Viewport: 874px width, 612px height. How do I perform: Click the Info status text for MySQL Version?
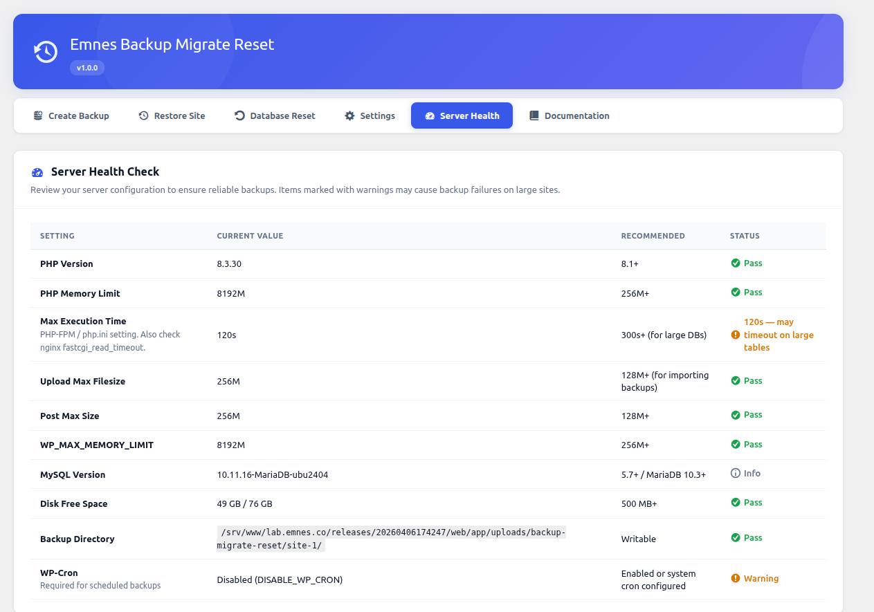coord(752,473)
